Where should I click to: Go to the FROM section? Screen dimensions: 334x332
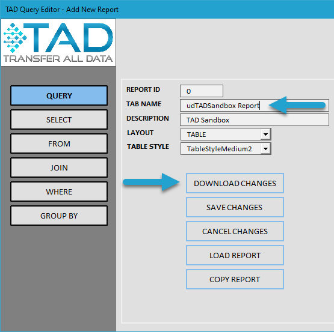[59, 143]
